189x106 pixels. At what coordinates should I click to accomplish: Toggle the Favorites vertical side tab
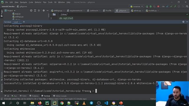point(2,88)
